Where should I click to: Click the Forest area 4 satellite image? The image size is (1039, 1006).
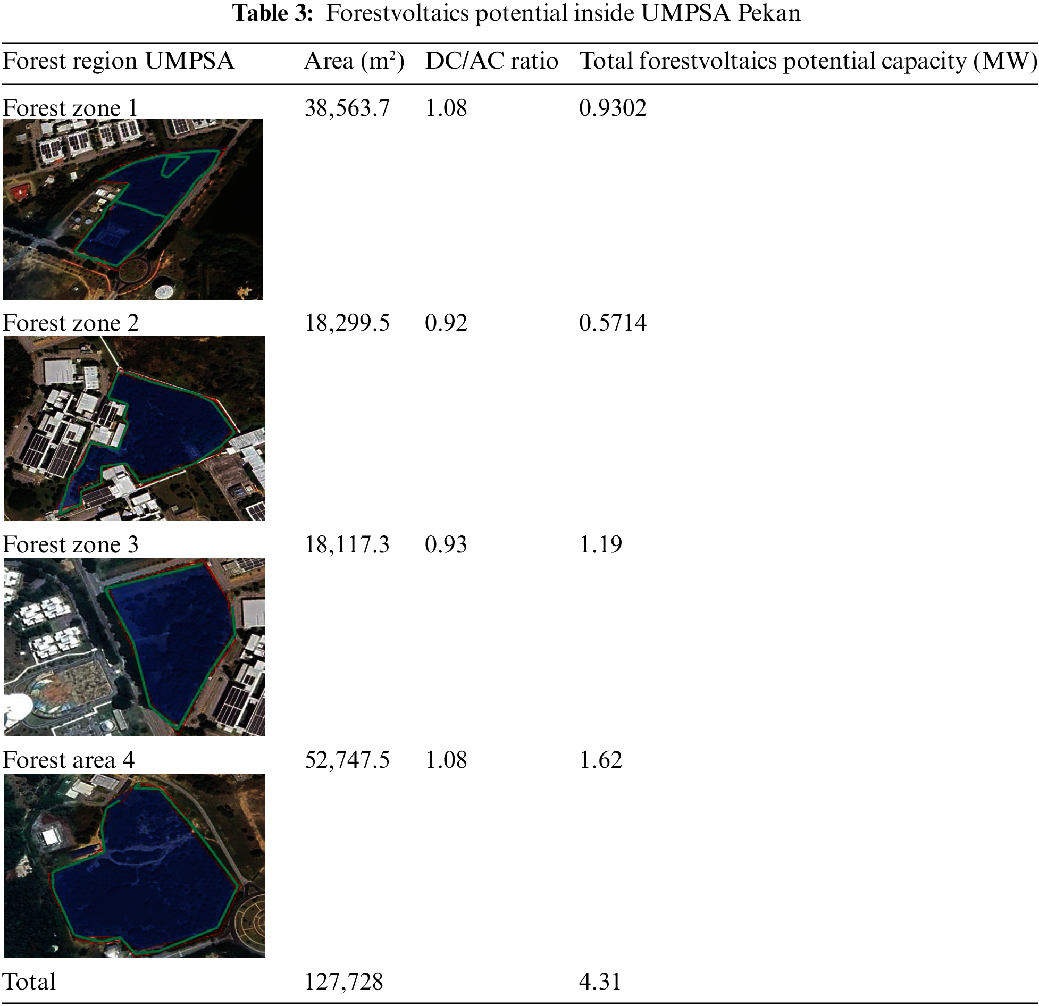134,865
